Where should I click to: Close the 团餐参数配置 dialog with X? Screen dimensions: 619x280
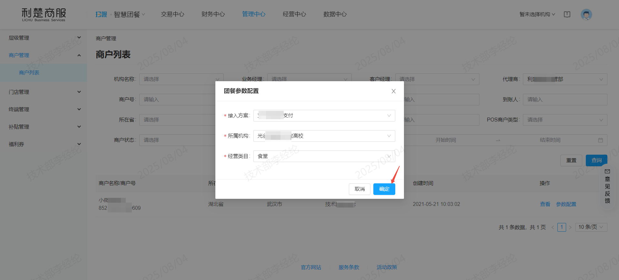coord(393,91)
